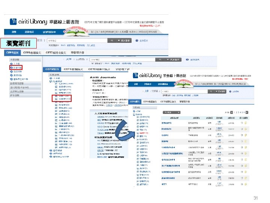Click the search input field in middle window

click(x=122, y=59)
